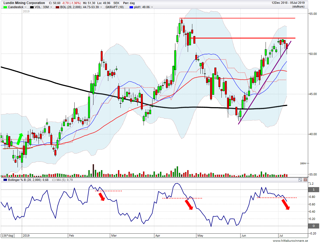Click the Candlestick legend label
The width and height of the screenshot is (320, 242).
[x=16, y=7]
